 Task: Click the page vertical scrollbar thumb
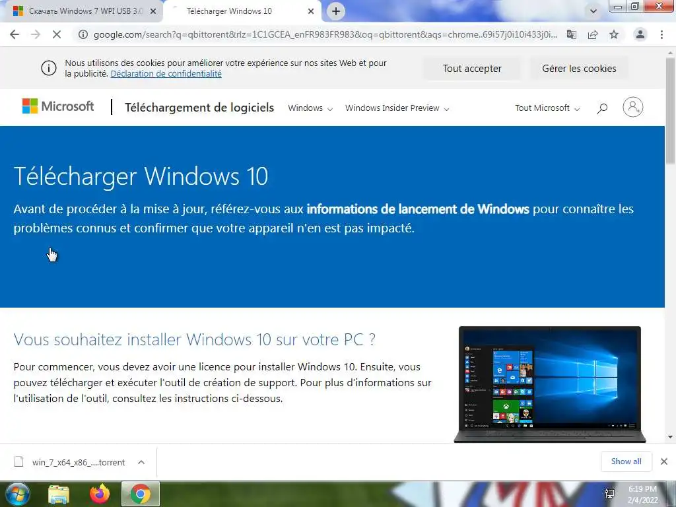coord(670,111)
